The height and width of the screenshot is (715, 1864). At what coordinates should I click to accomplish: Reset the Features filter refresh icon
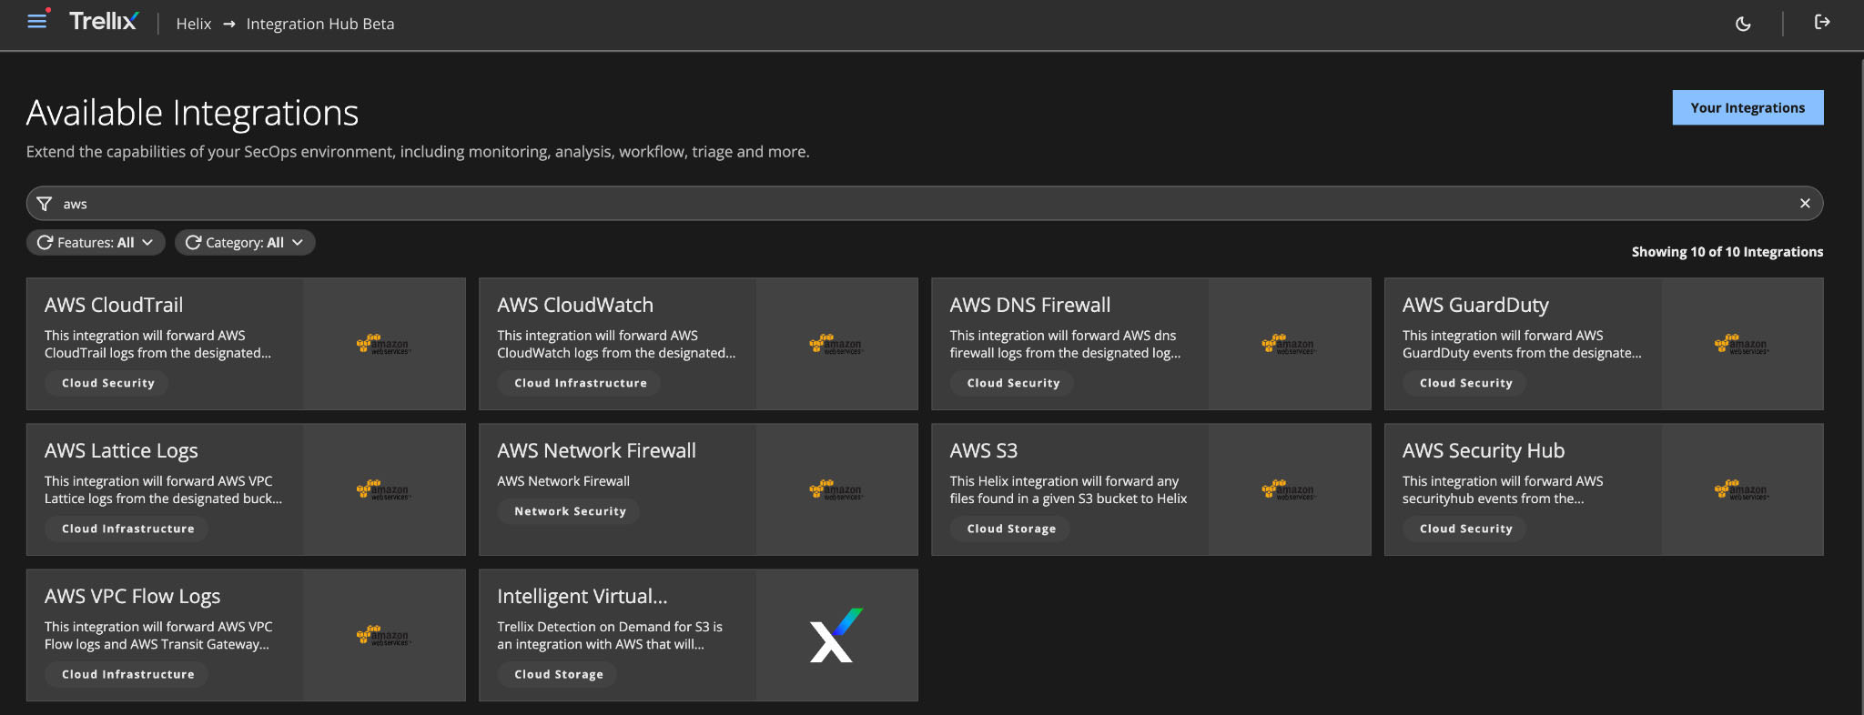45,243
